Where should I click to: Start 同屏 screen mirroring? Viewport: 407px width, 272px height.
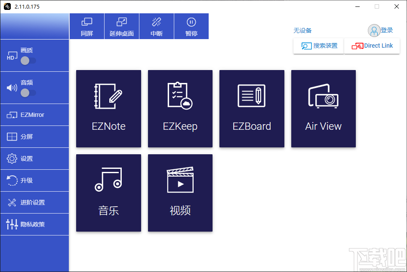86,26
